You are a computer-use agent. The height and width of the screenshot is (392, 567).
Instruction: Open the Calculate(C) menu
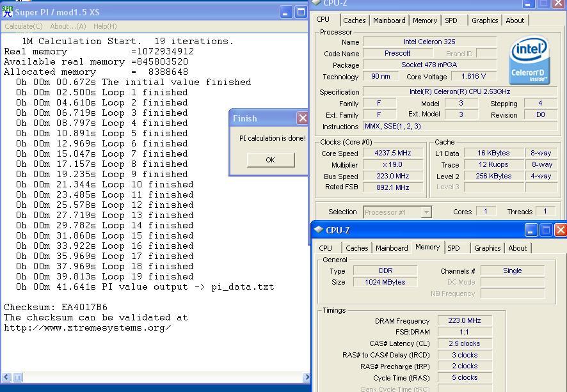click(x=24, y=26)
